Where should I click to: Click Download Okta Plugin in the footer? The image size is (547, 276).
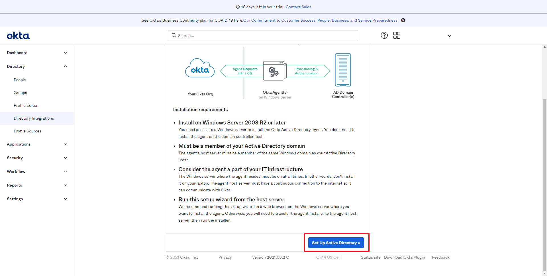[405, 257]
